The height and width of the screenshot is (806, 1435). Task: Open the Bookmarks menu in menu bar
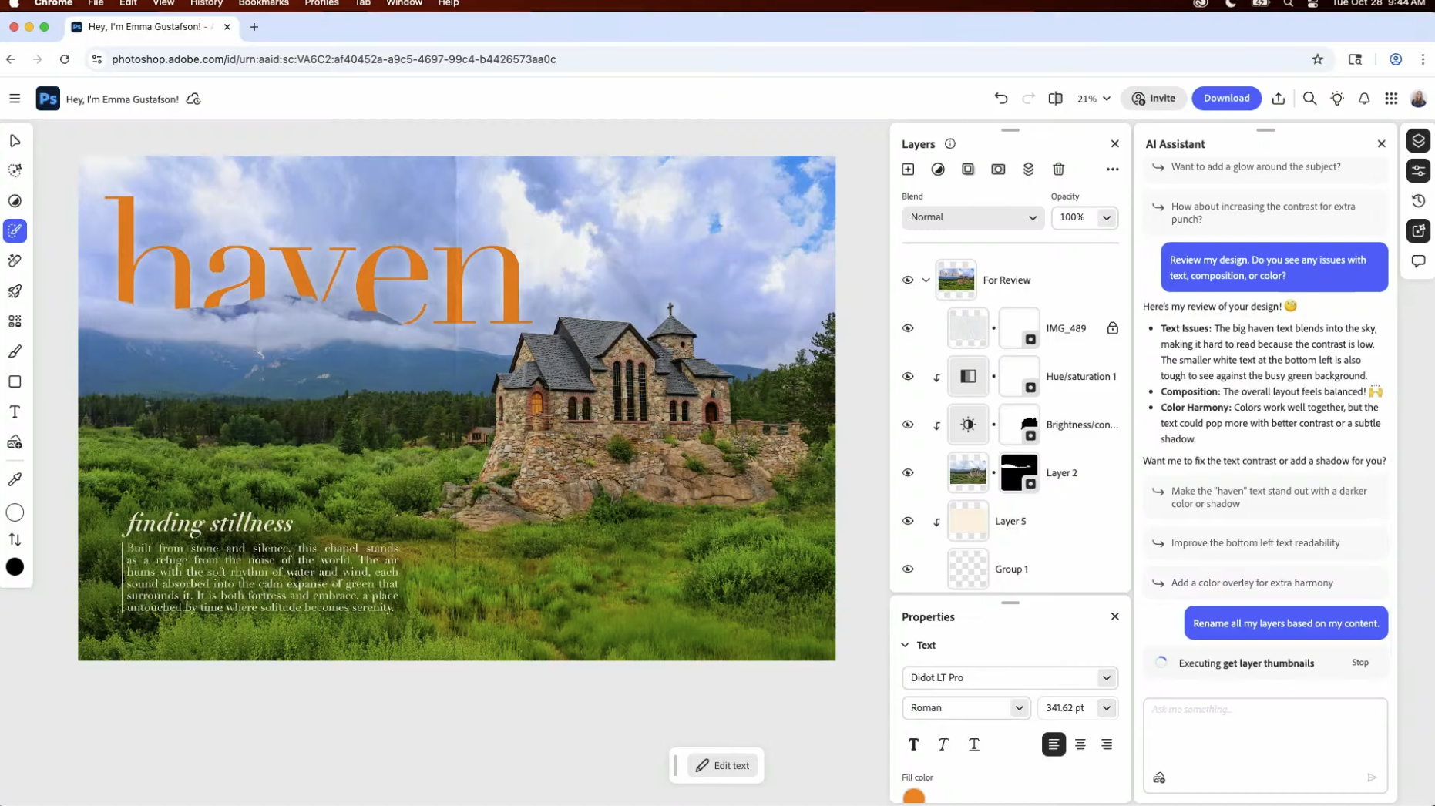pyautogui.click(x=263, y=4)
